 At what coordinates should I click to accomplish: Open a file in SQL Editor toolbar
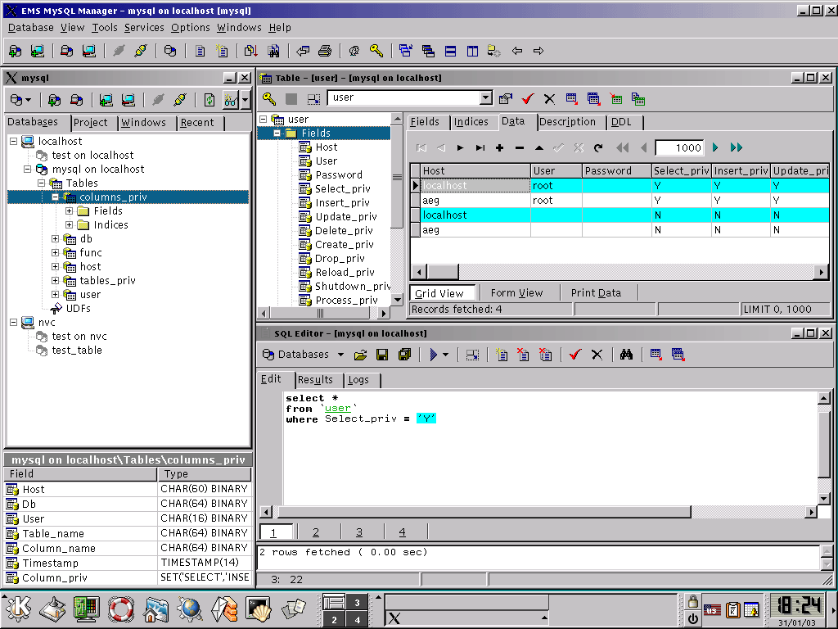(x=360, y=355)
